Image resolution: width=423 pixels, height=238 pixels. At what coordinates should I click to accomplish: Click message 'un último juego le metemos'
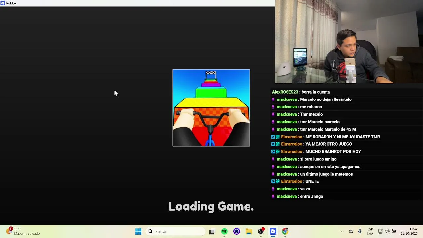(x=326, y=174)
